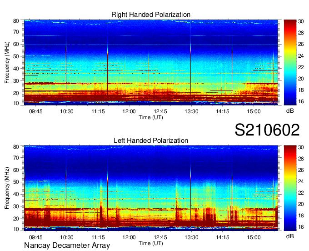Screen dimensions: 309x251
Task: Click 13:30 time tick on Right Handed plot
Action: pyautogui.click(x=191, y=111)
